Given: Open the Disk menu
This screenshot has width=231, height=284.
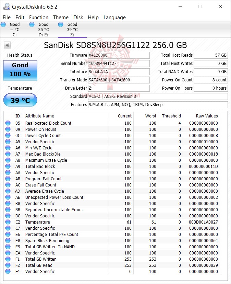Looking at the screenshot, I should click(78, 18).
